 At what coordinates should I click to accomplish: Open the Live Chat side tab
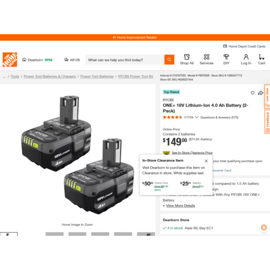(267, 97)
